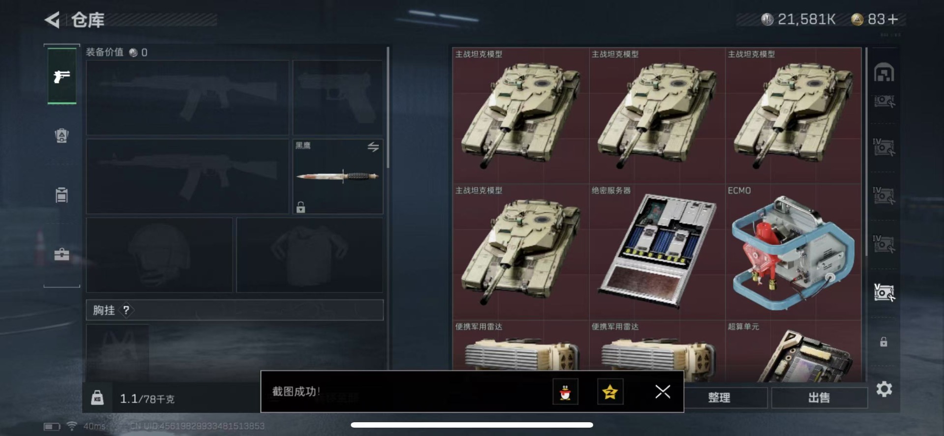Click the locked storage slot on right strip

click(x=884, y=342)
